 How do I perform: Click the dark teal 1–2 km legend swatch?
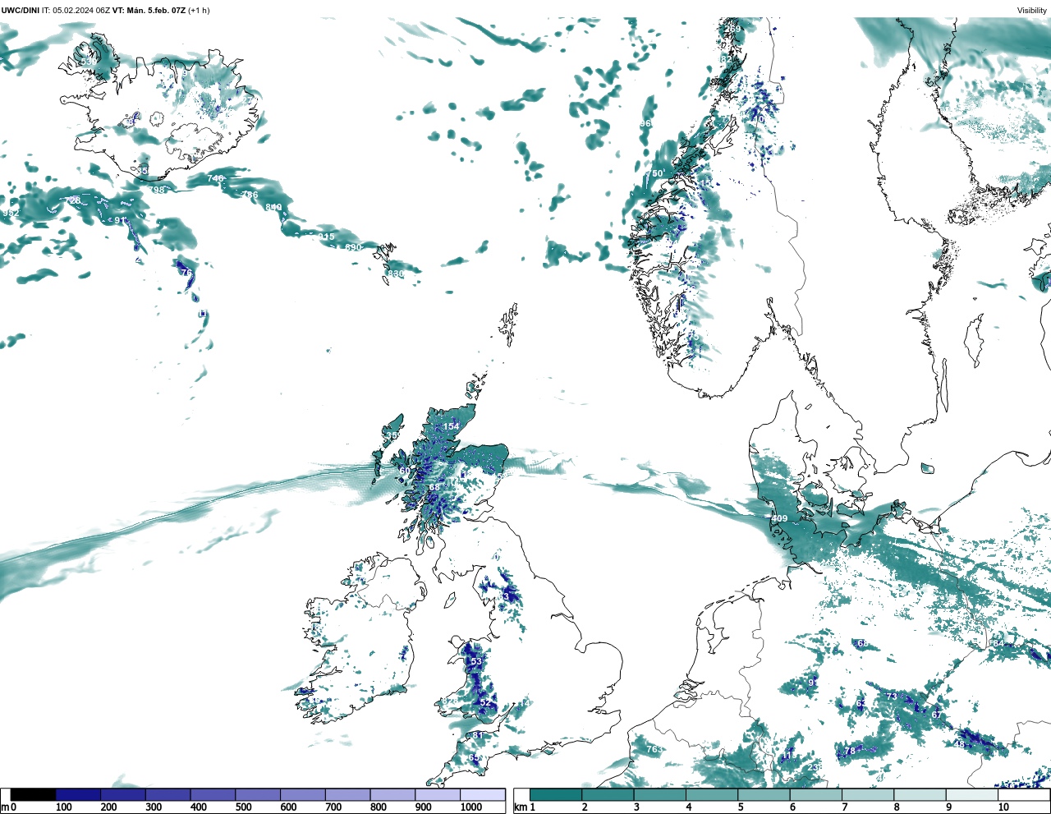(x=556, y=794)
